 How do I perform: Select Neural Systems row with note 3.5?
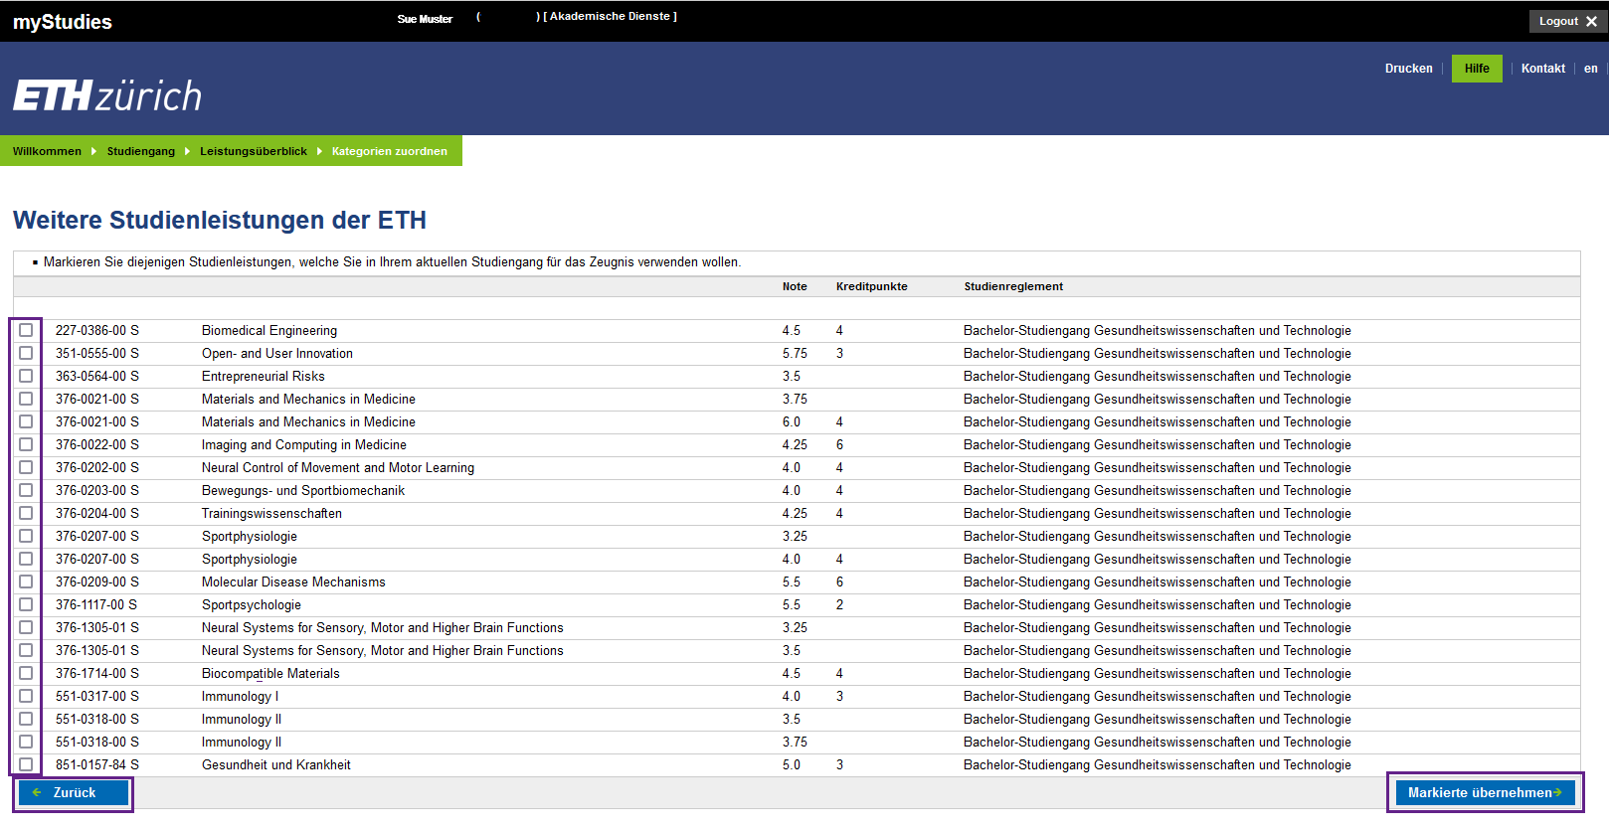pos(26,650)
